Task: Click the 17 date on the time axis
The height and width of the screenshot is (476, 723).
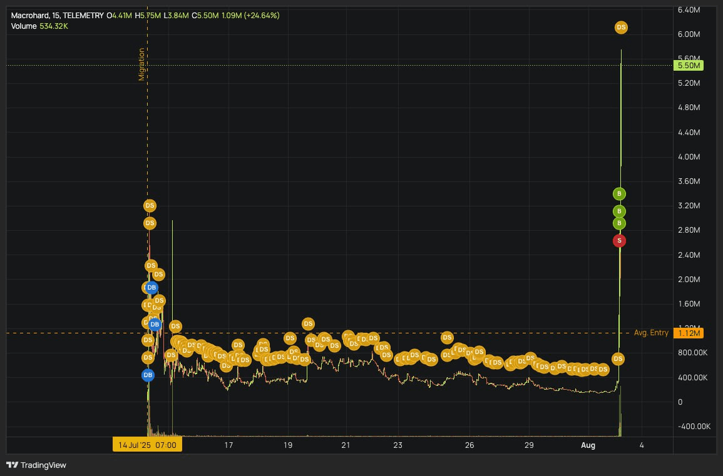Action: pyautogui.click(x=228, y=445)
